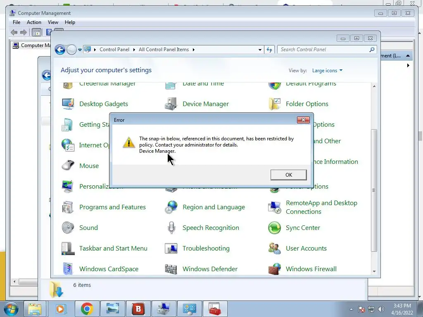
Task: Open the Personalization icon
Action: point(67,186)
